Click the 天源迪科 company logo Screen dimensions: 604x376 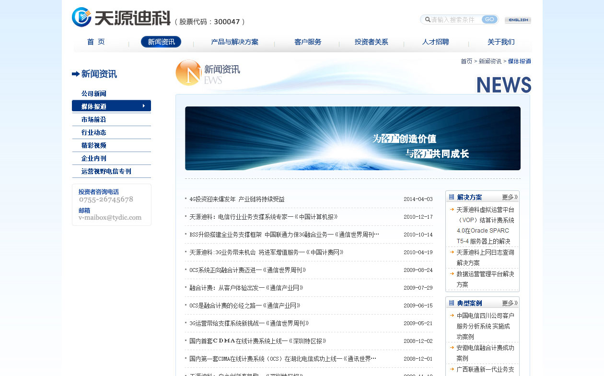pos(121,17)
